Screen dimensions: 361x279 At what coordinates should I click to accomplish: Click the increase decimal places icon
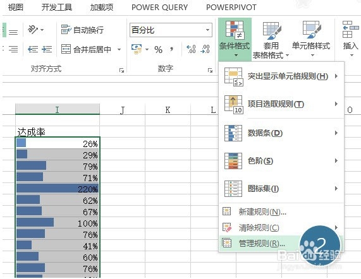click(191, 49)
